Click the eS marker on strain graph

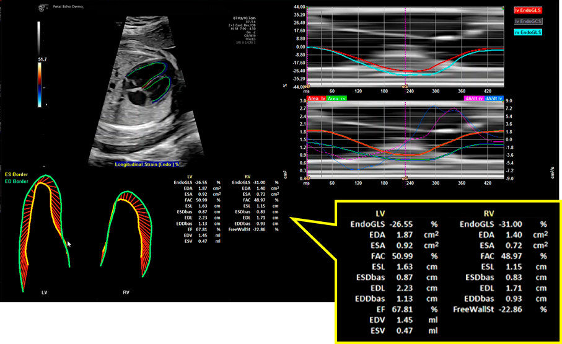(405, 87)
